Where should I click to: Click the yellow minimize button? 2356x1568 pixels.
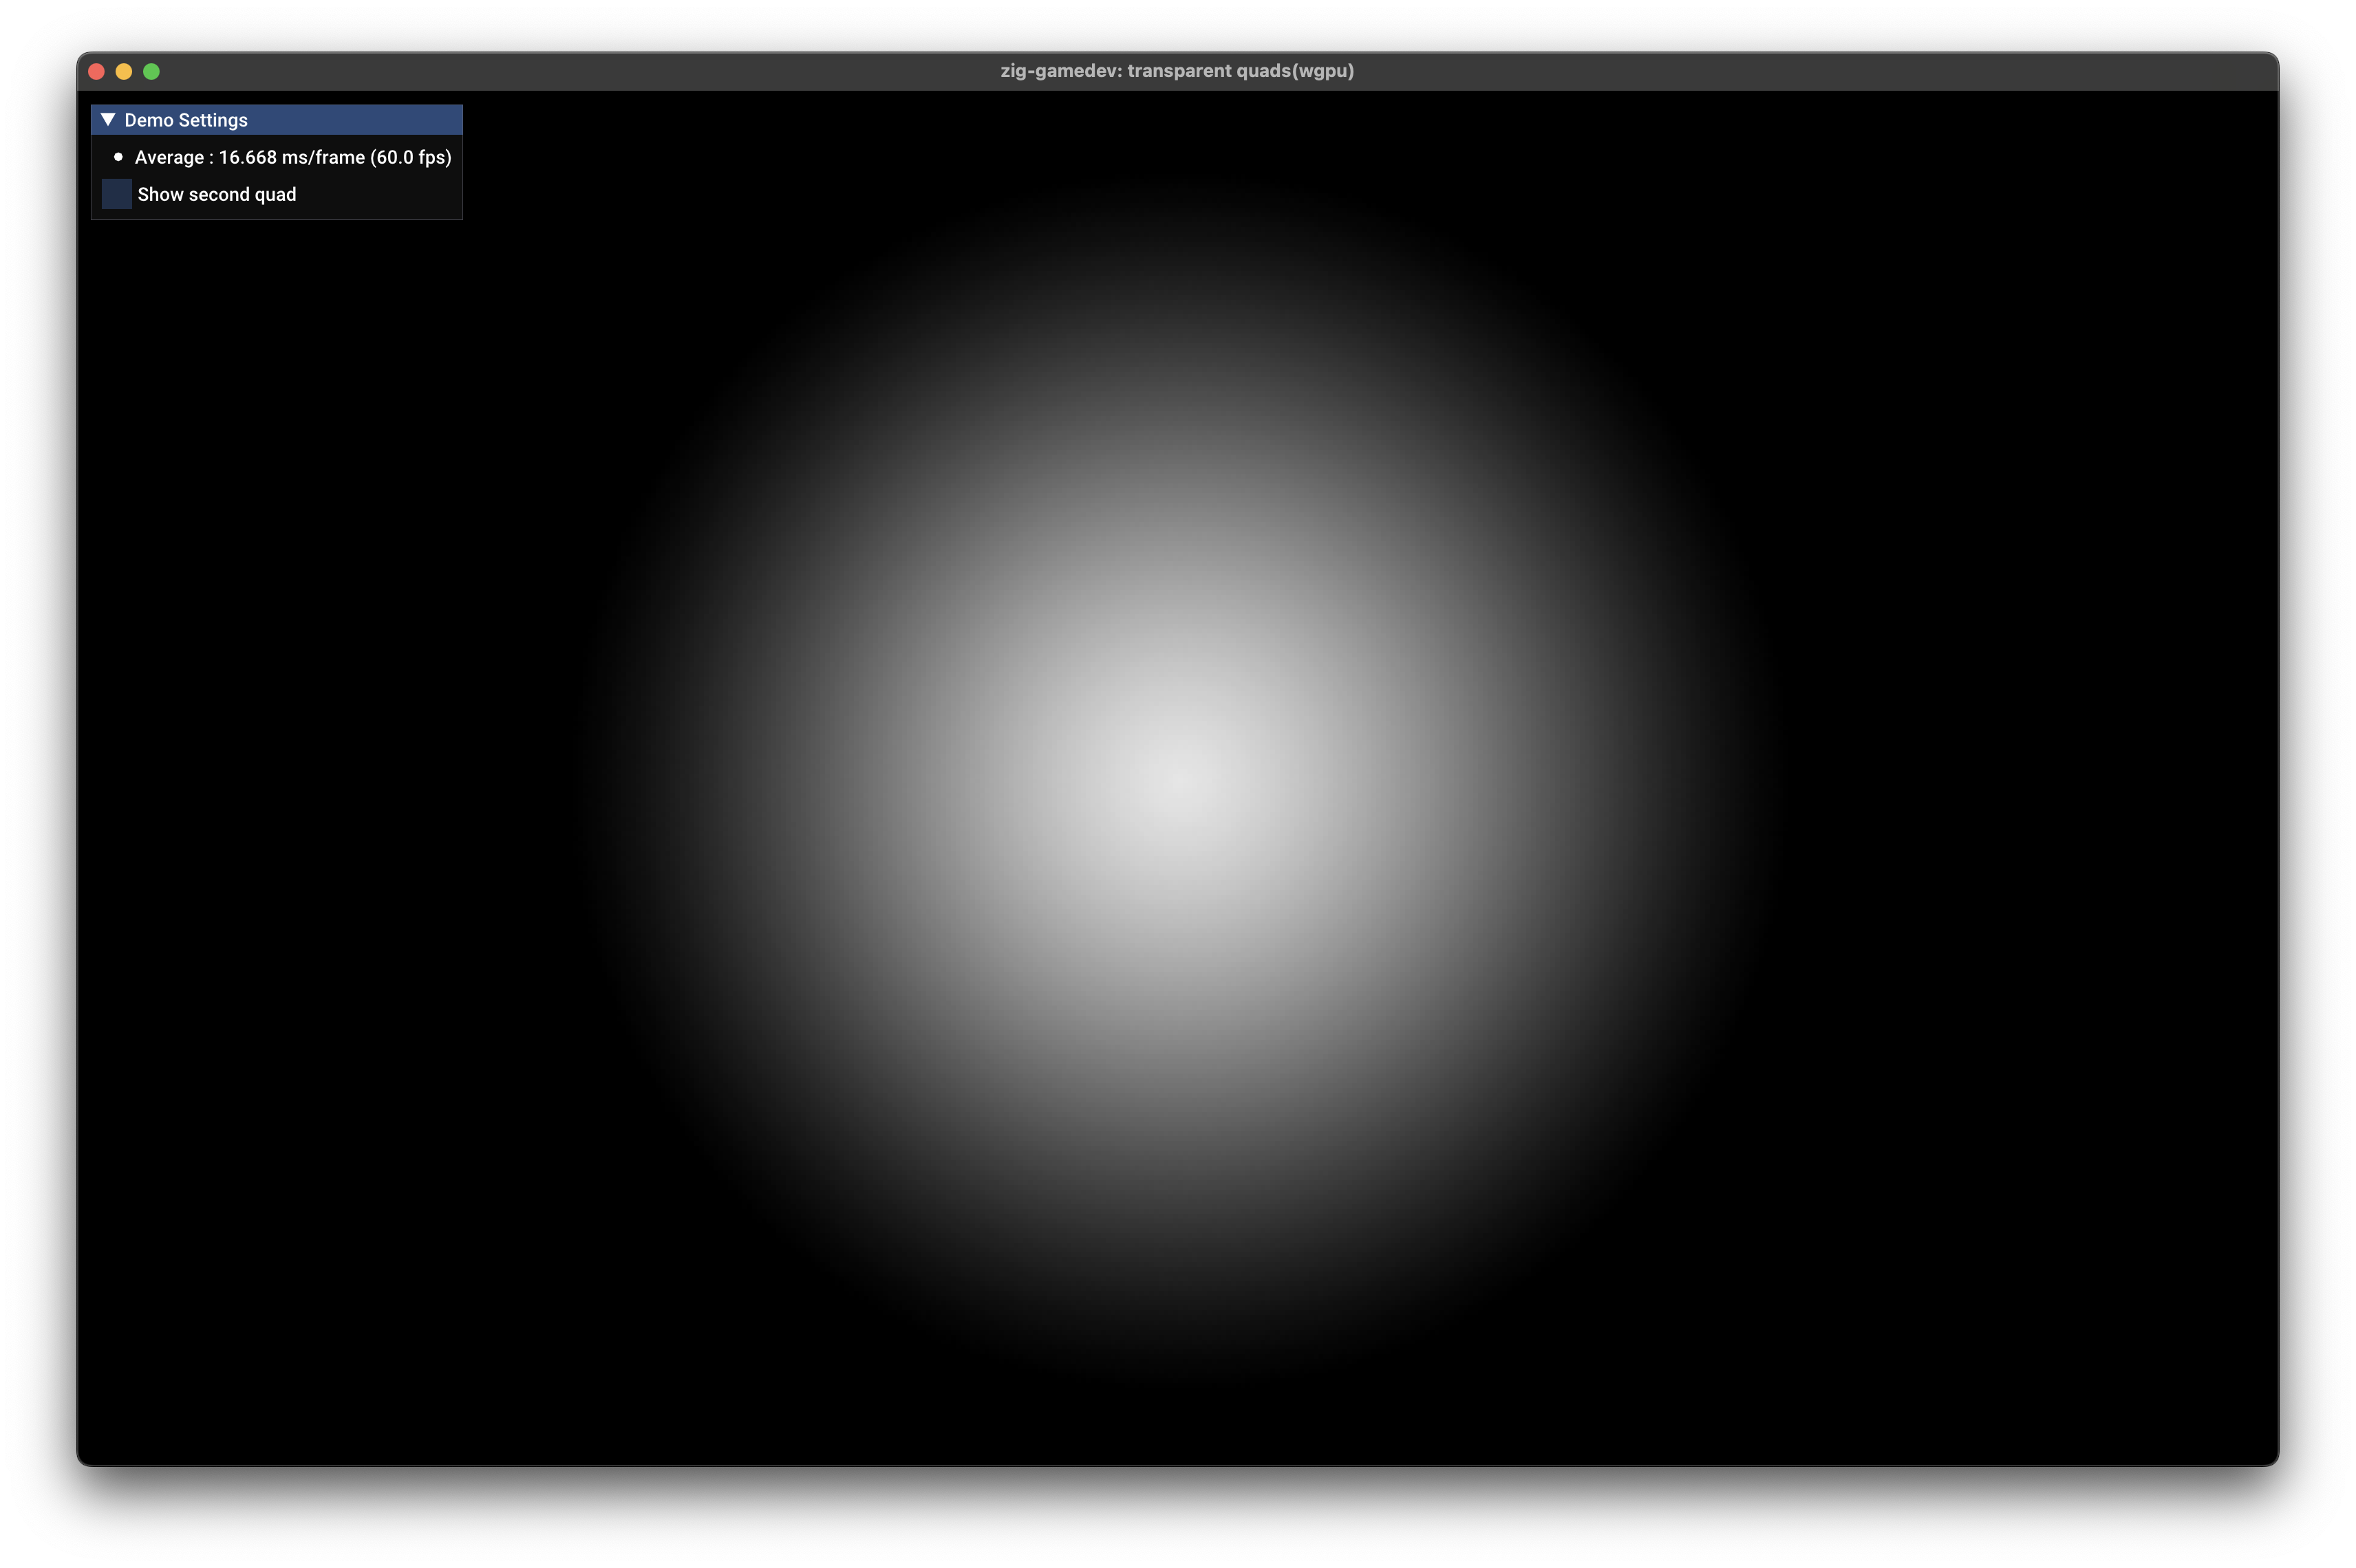coord(123,71)
